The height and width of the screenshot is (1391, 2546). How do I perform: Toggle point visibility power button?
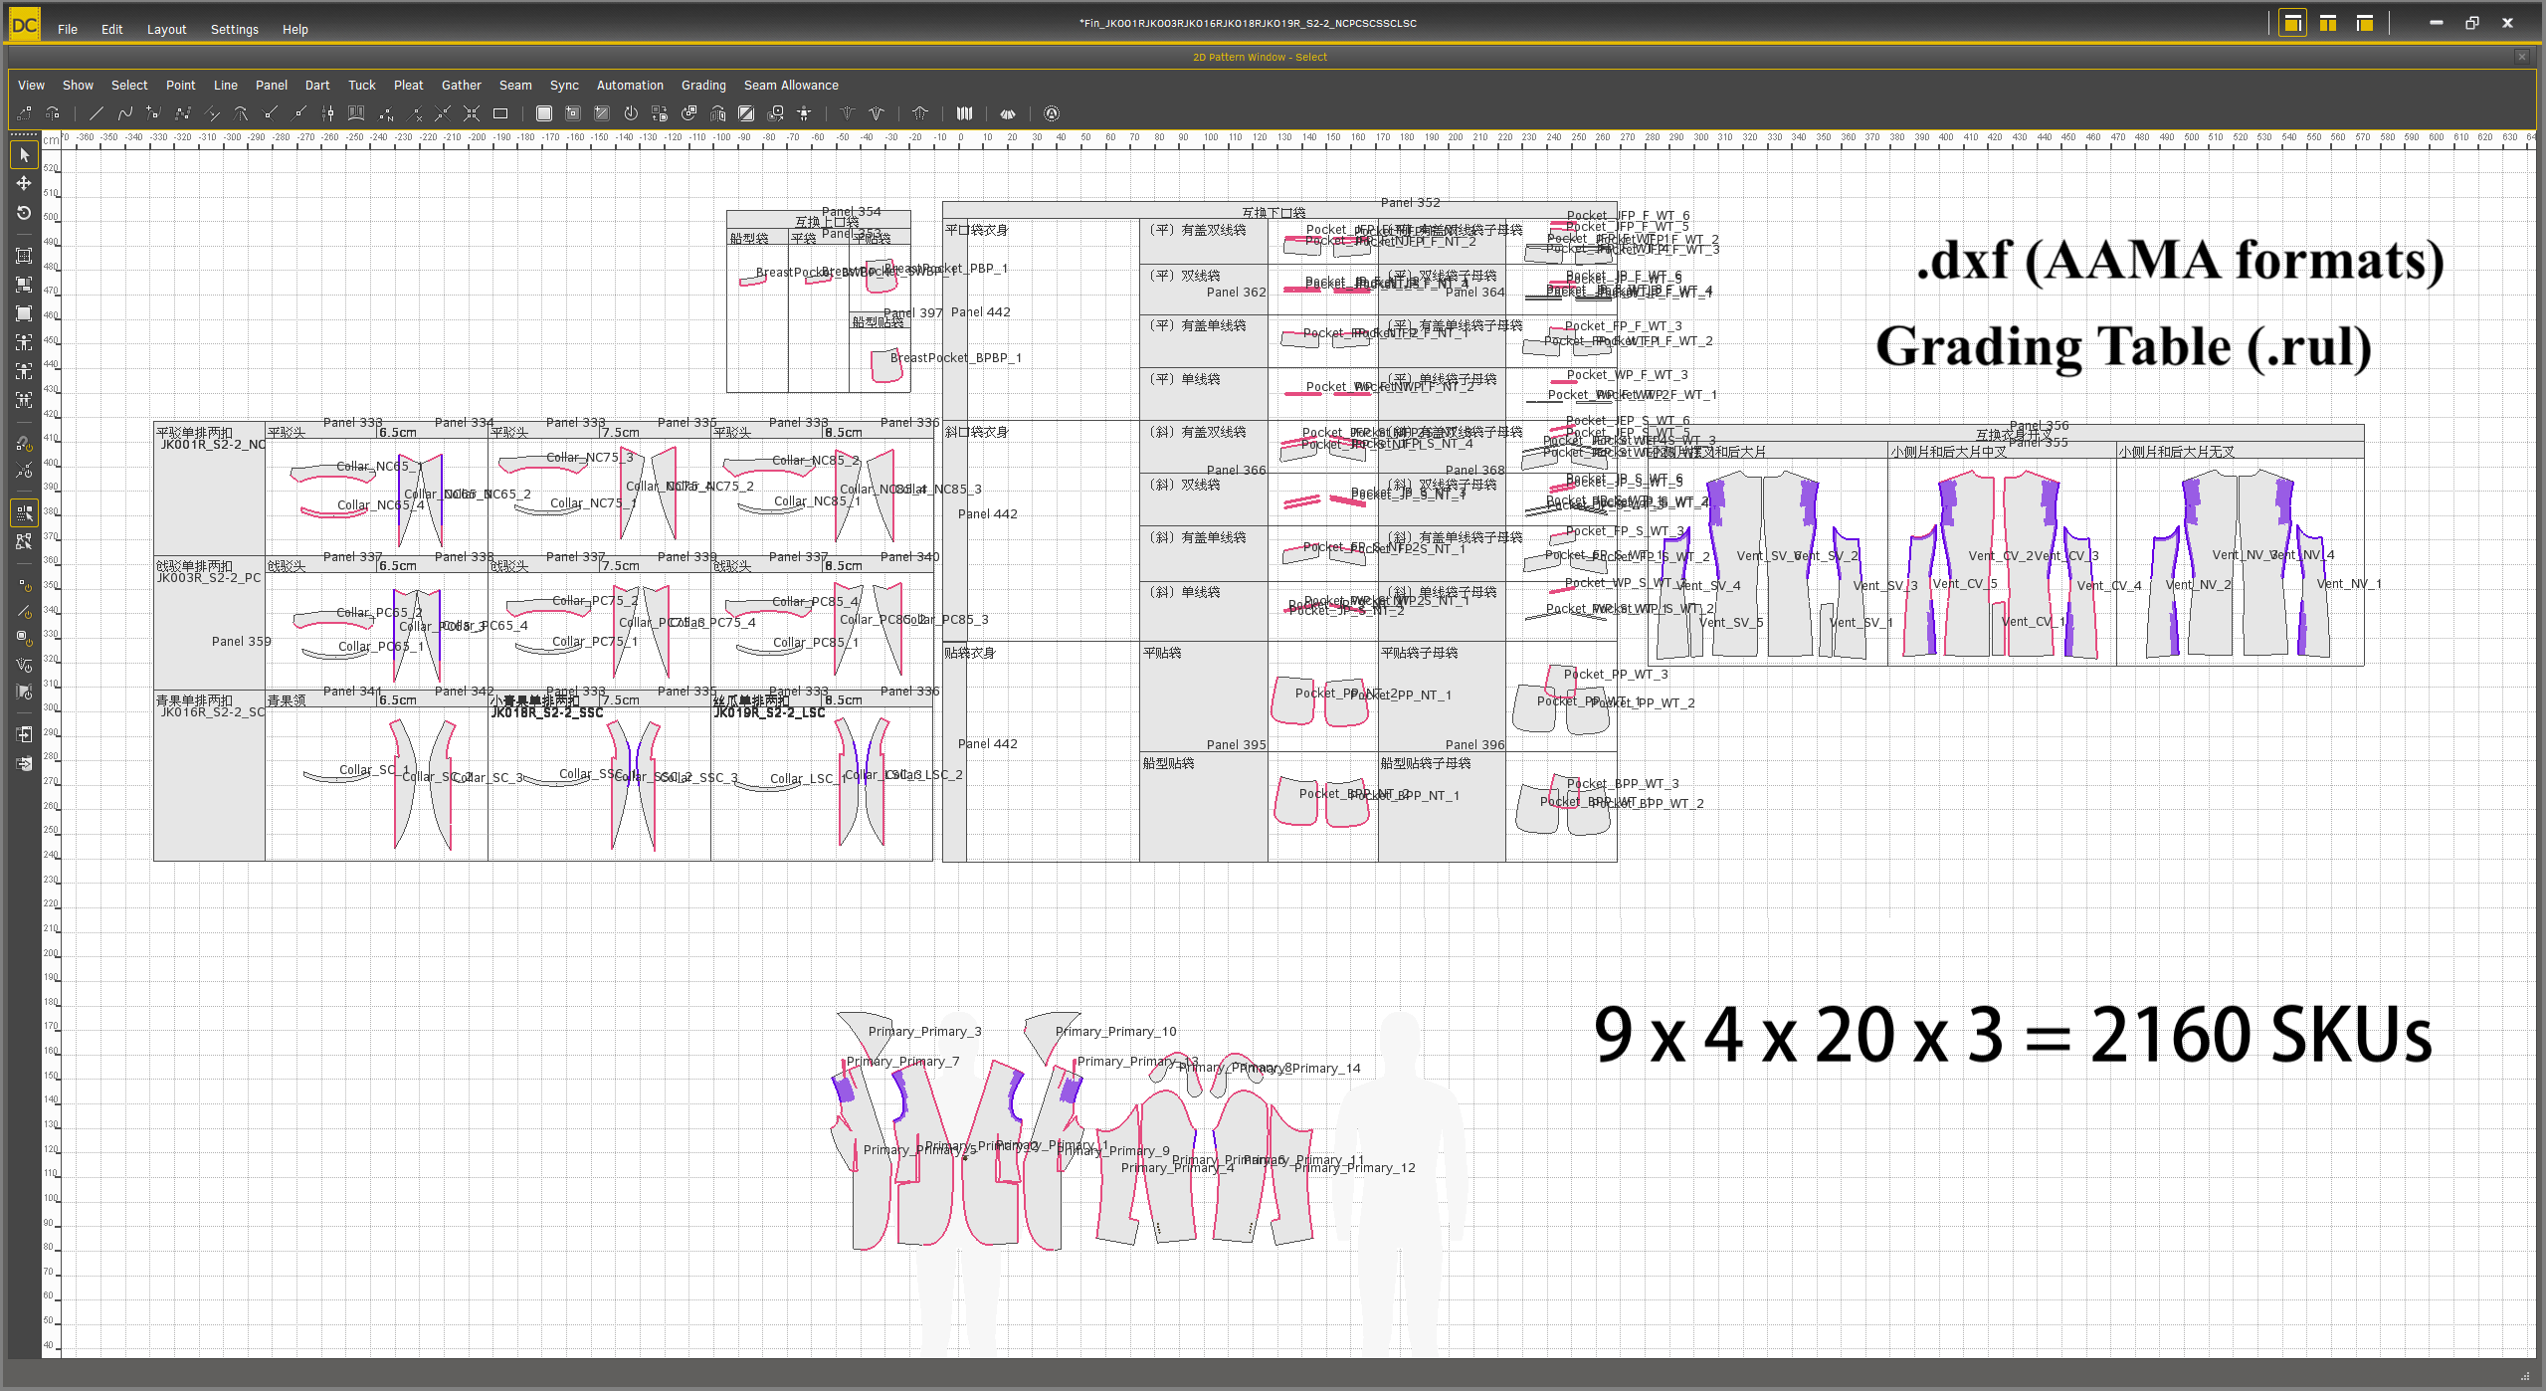(24, 585)
